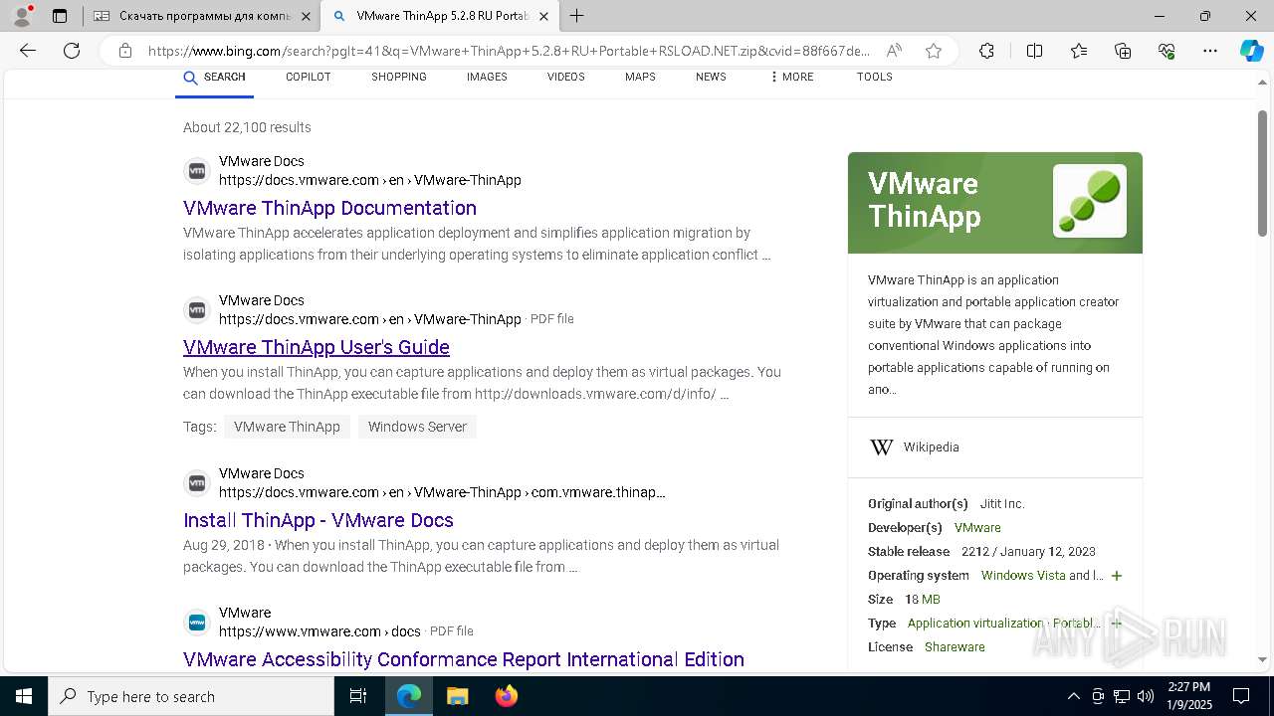1274x716 pixels.
Task: Close the Скачать программы tab
Action: click(x=307, y=16)
